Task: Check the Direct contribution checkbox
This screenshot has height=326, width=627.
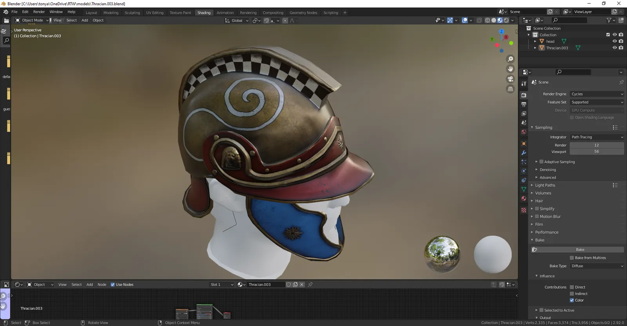Action: [x=572, y=287]
